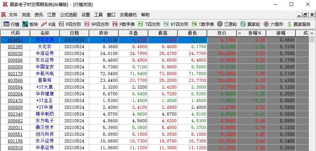The width and height of the screenshot is (316, 151).
Task: Select the T四方形 tool icon
Action: tap(140, 24)
